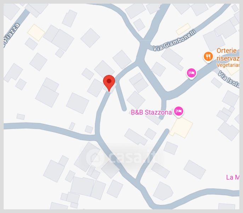Select the yellow building below B&B Stazzona
The image size is (243, 213).
(181, 128)
